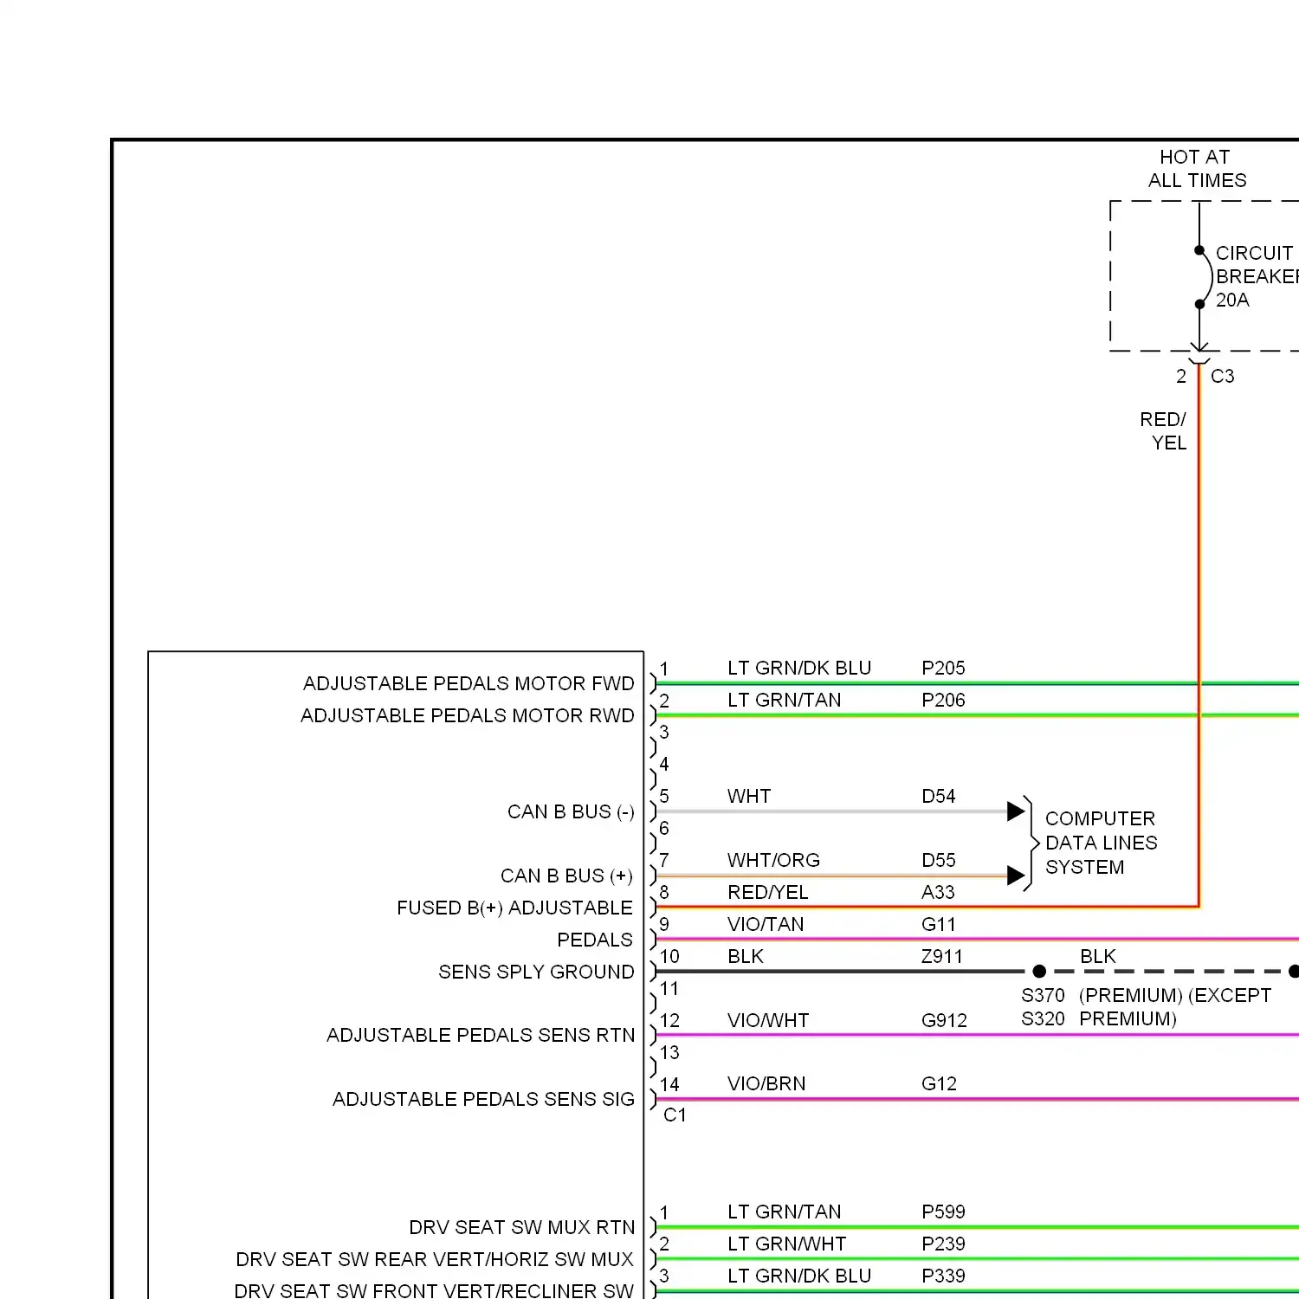1299x1299 pixels.
Task: Click the arrowhead on the D54 wire
Action: [1017, 811]
